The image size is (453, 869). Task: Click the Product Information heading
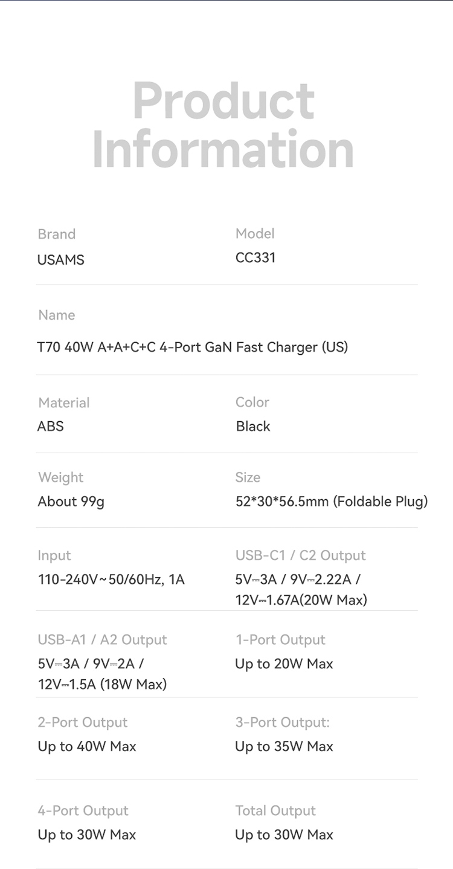(223, 125)
